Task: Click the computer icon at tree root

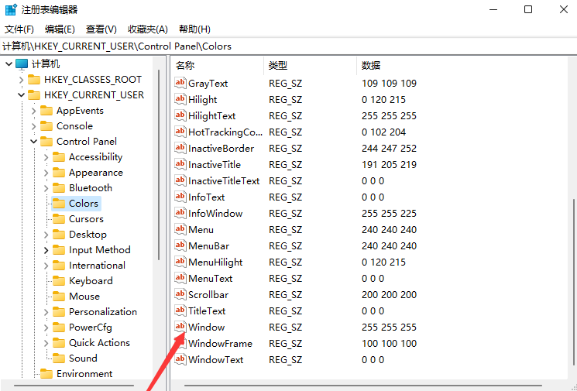Action: point(22,63)
